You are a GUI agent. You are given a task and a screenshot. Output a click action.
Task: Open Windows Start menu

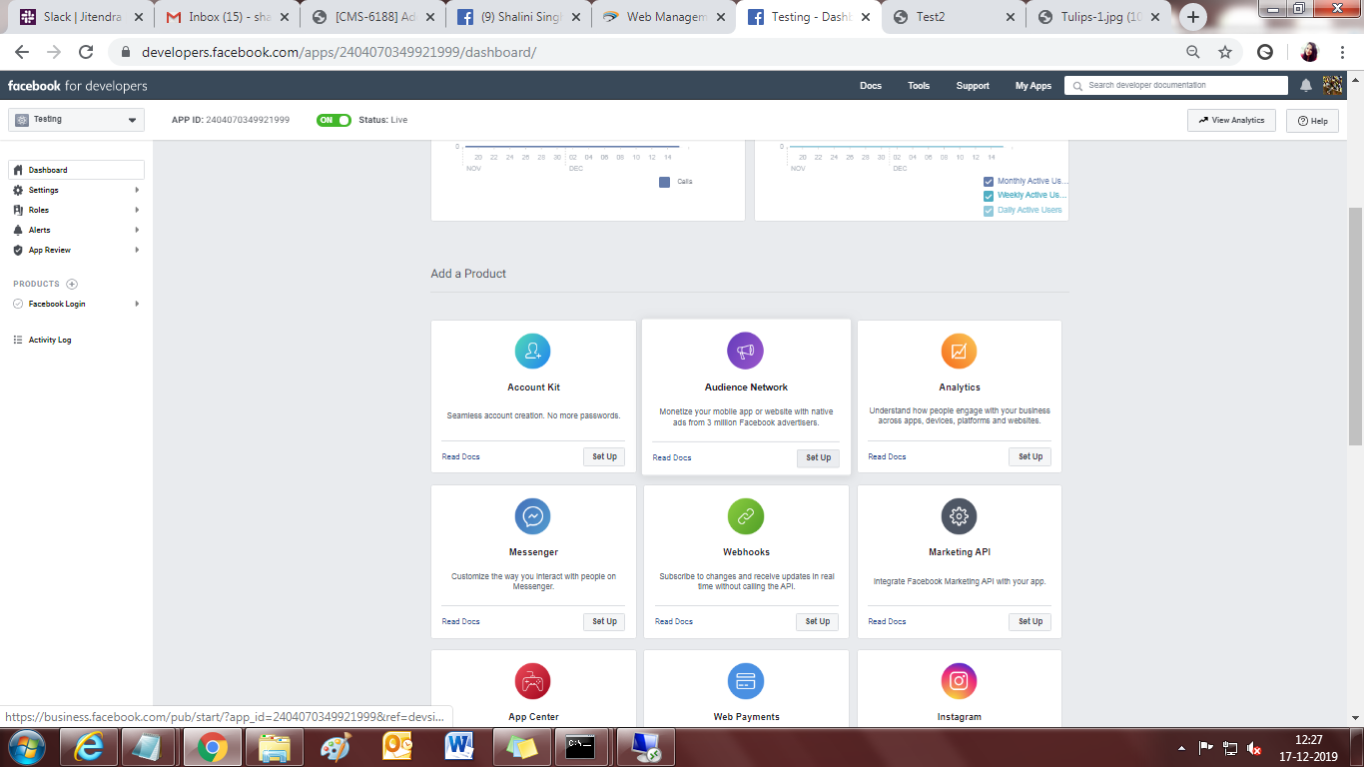(x=26, y=747)
